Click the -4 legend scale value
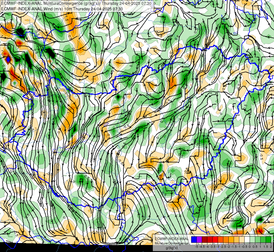Image resolution: width=274 pixels, height=252 pixels. (x=207, y=247)
